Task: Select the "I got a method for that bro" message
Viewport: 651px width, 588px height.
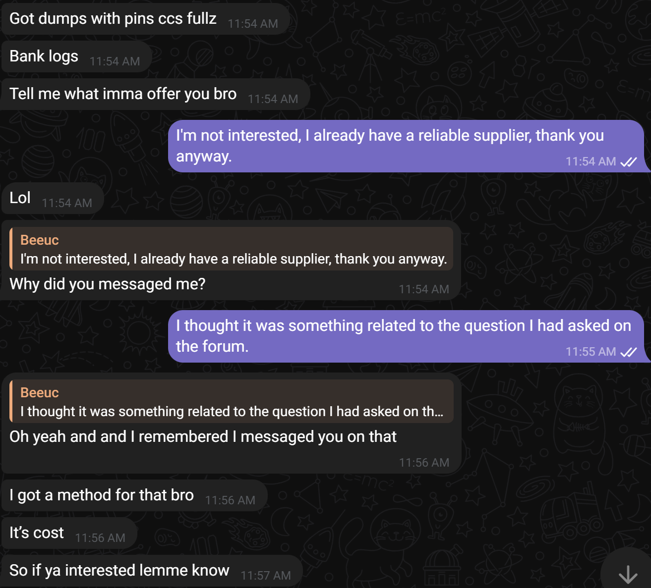Action: coord(102,495)
